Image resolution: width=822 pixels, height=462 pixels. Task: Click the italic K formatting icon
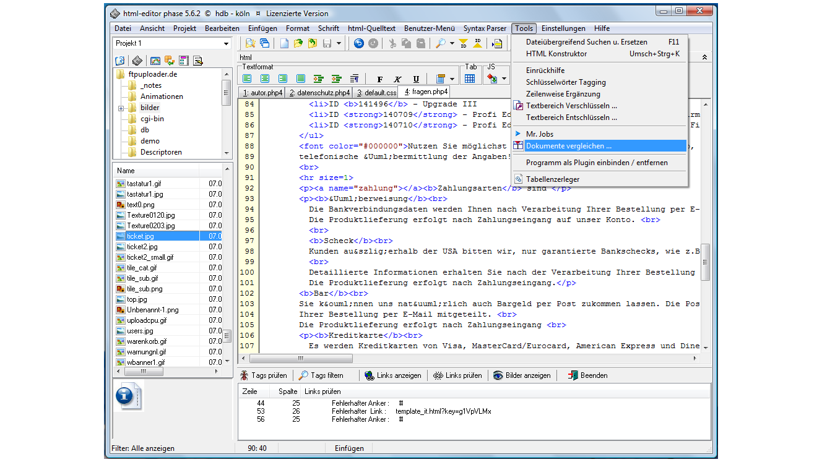click(x=397, y=79)
